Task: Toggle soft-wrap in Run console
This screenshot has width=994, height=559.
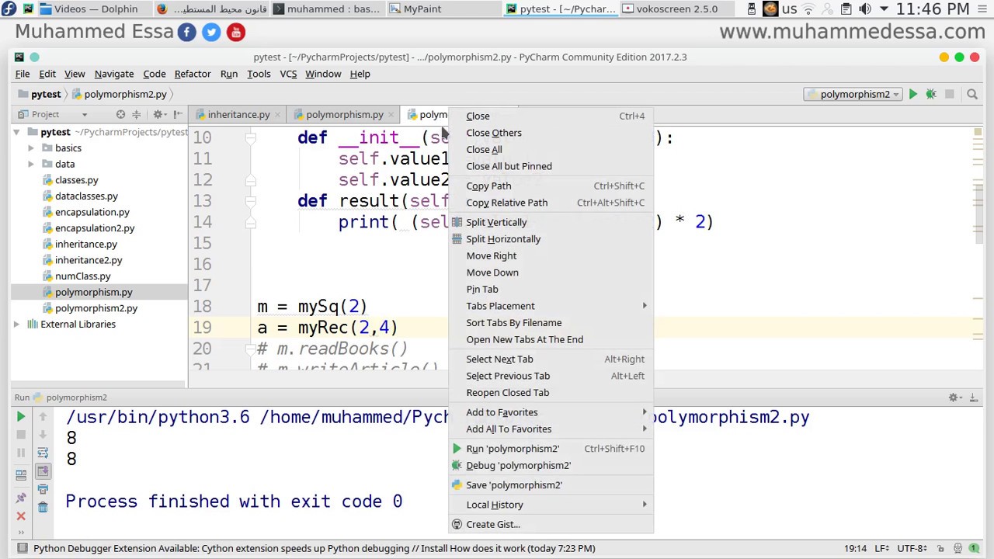Action: [43, 453]
